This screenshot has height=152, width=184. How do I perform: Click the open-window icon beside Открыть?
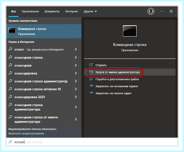click(91, 65)
